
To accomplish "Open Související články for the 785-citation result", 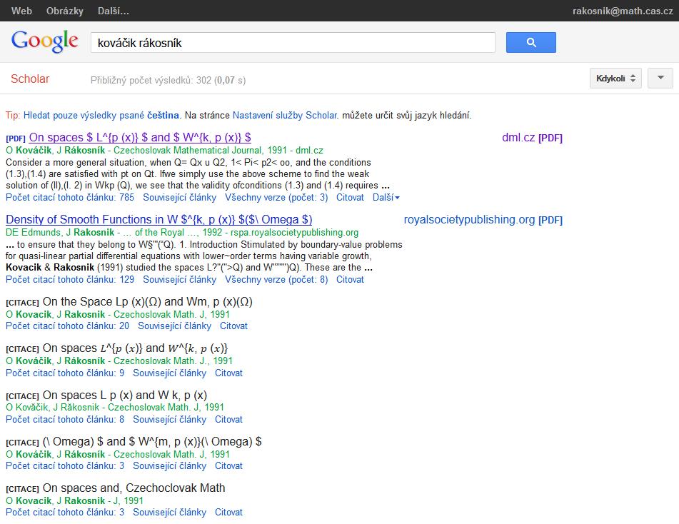I will point(179,198).
